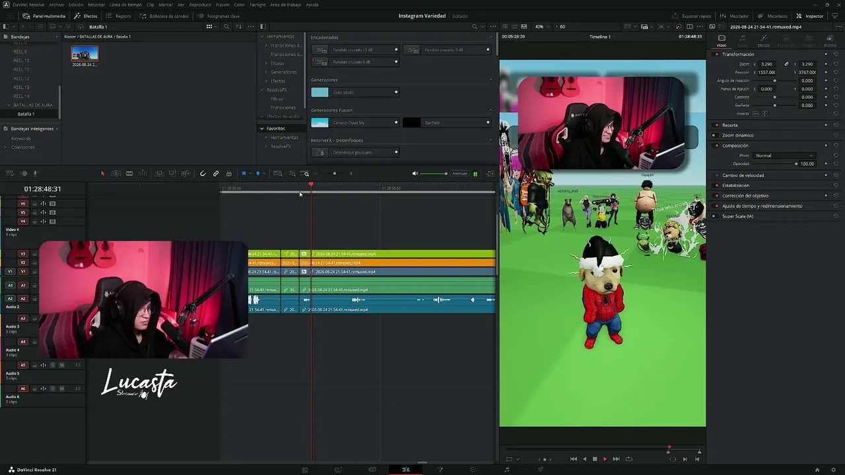Viewport: 845px width, 475px height.
Task: Open the Panel multimedia panel
Action: 44,16
